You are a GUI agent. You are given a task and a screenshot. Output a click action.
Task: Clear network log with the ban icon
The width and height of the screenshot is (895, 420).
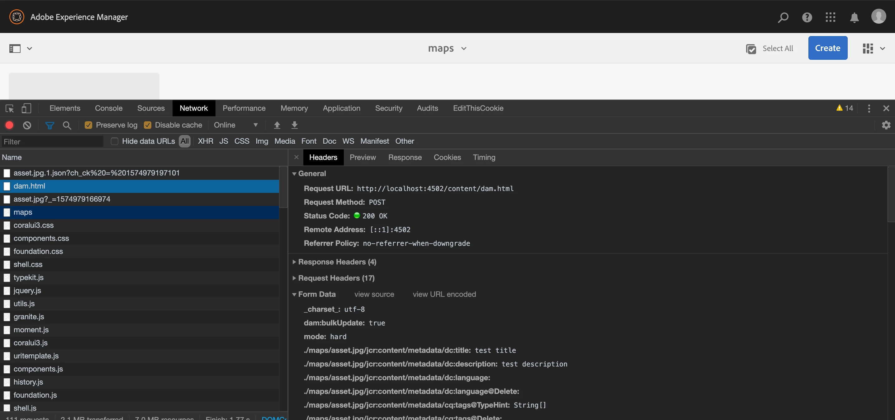pos(27,125)
